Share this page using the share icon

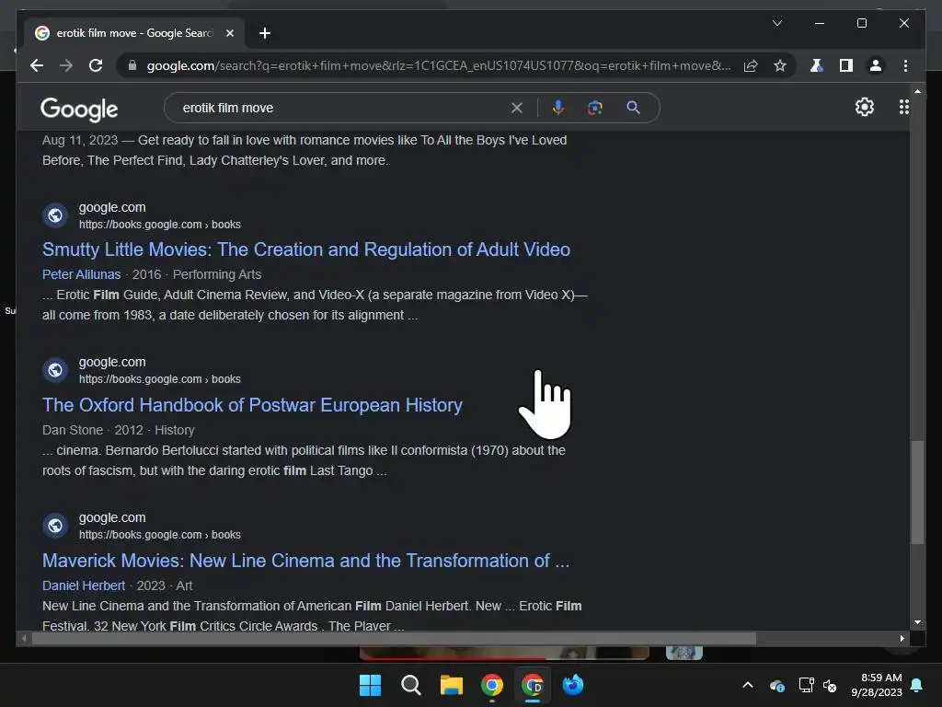[751, 65]
